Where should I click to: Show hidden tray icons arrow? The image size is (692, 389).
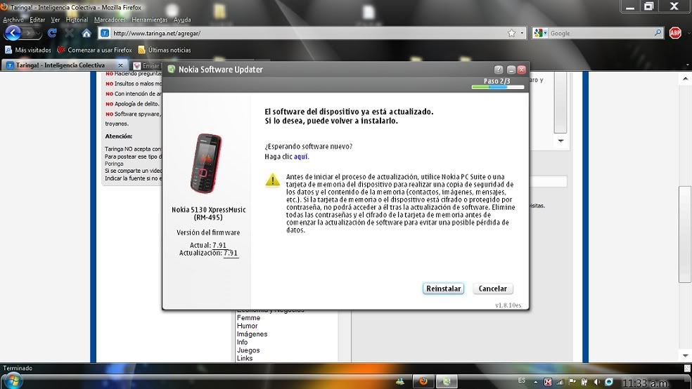(536, 382)
